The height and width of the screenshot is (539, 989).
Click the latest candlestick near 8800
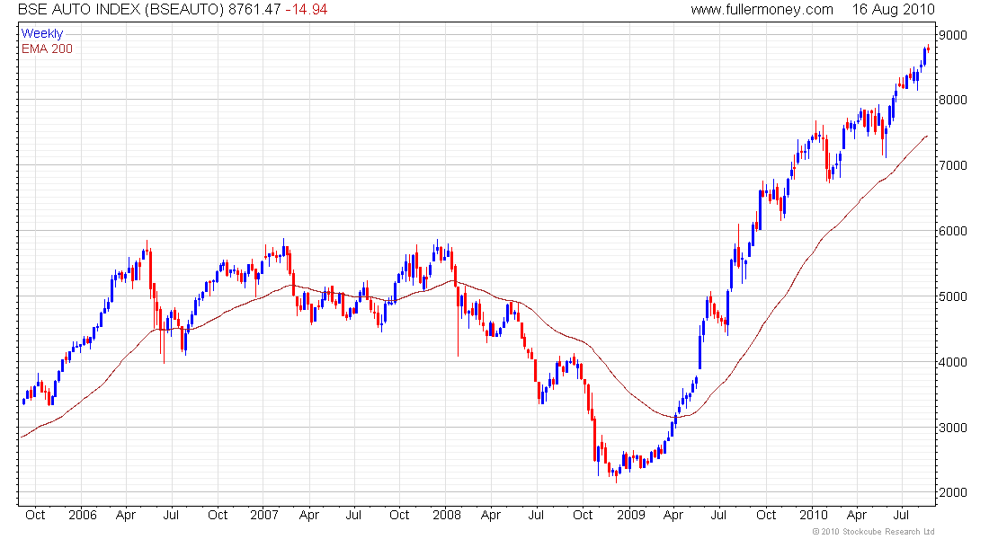coord(929,49)
